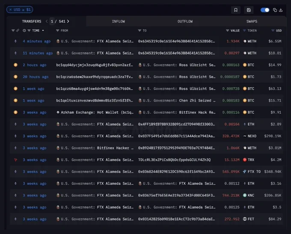Open the VALUE column filter

click(227, 30)
